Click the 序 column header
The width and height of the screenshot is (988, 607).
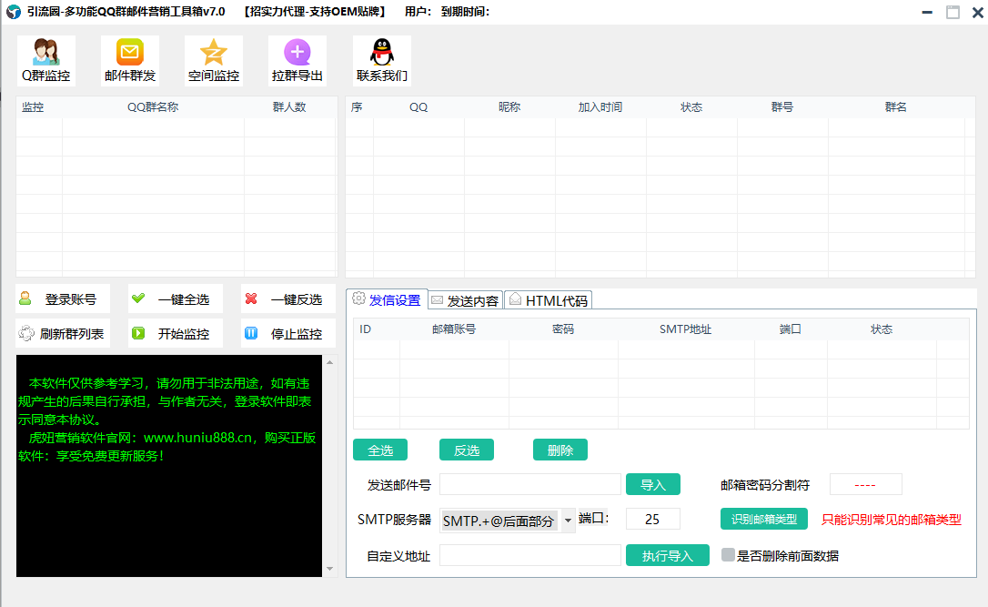[357, 107]
